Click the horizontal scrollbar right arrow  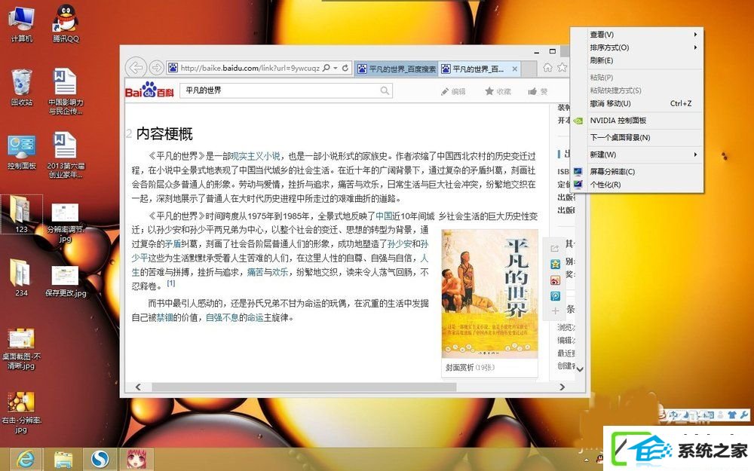(x=562, y=387)
